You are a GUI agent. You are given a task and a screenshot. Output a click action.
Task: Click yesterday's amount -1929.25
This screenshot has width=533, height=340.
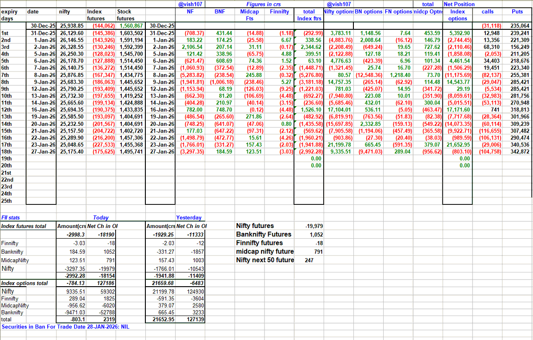click(164, 235)
